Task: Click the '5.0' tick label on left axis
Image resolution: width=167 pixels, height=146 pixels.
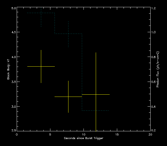Action: 13,8
